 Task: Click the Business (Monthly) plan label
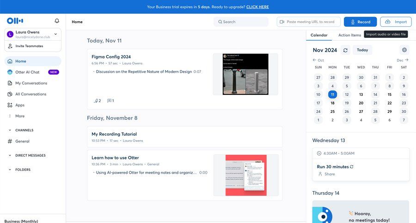point(21,221)
